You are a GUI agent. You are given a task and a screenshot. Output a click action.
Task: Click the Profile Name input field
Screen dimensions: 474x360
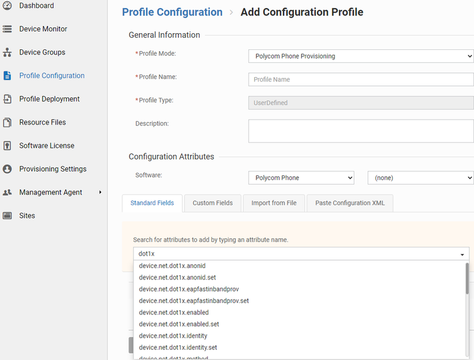(x=361, y=79)
